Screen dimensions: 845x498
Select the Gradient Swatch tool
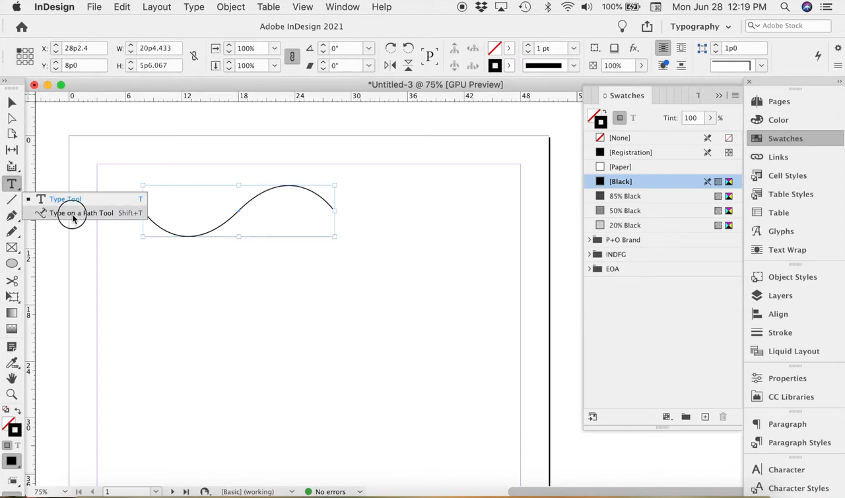tap(11, 313)
